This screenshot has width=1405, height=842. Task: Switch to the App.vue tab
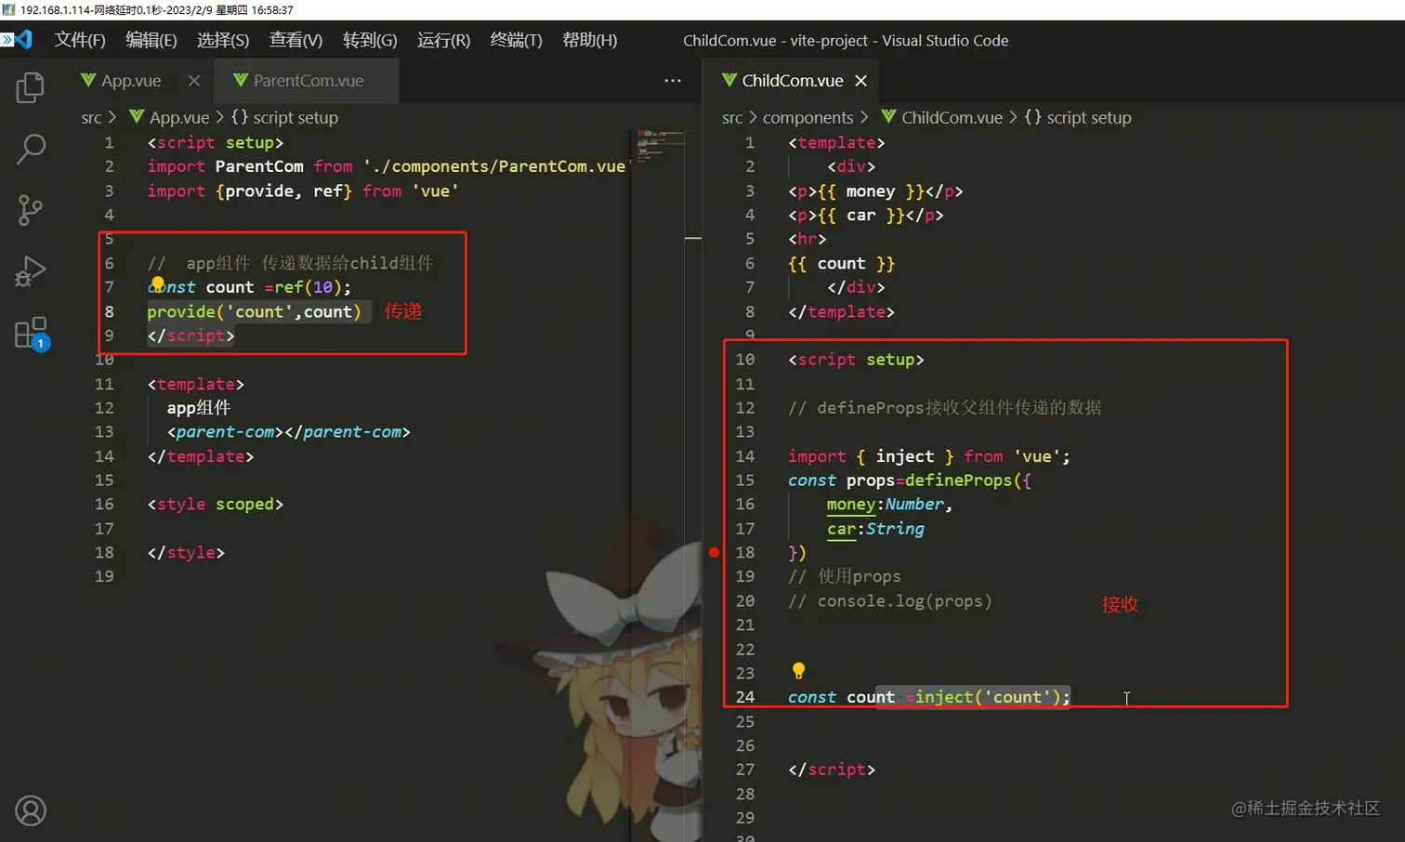[x=139, y=81]
